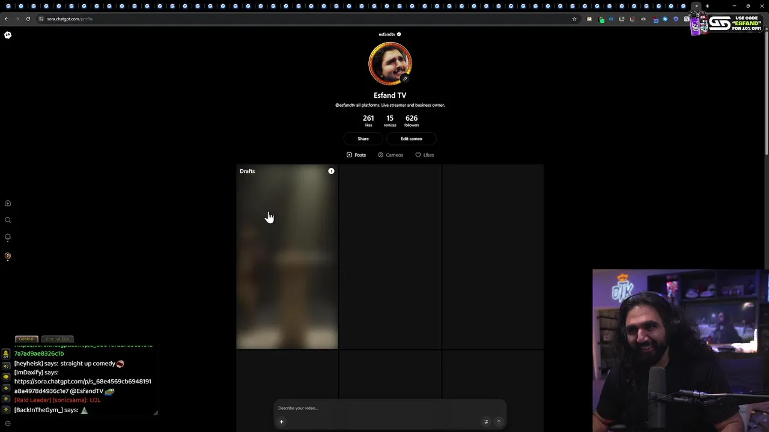Open the 261 likes count

(x=368, y=120)
